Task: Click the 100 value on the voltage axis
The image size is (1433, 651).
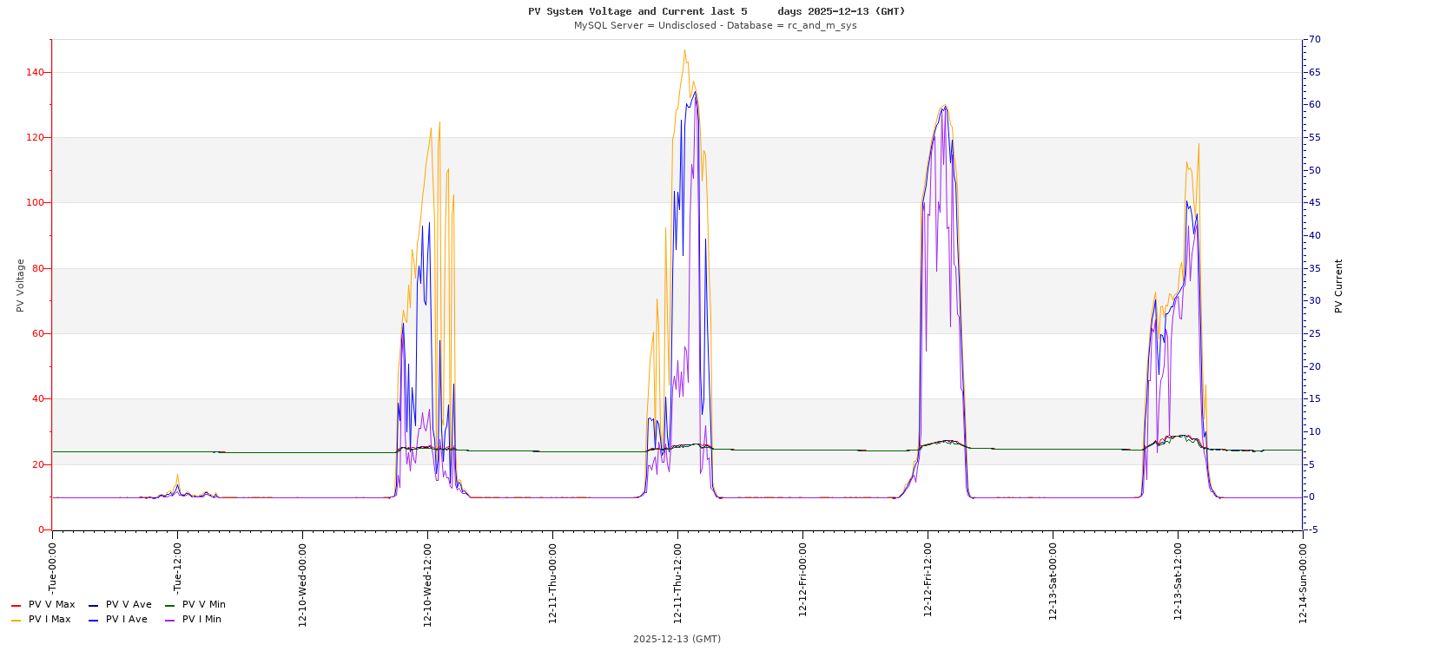Action: [36, 203]
